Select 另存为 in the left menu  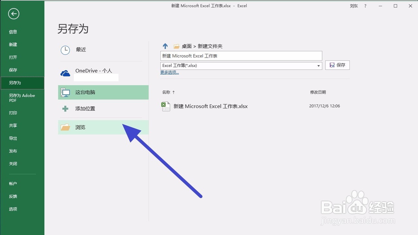23,83
